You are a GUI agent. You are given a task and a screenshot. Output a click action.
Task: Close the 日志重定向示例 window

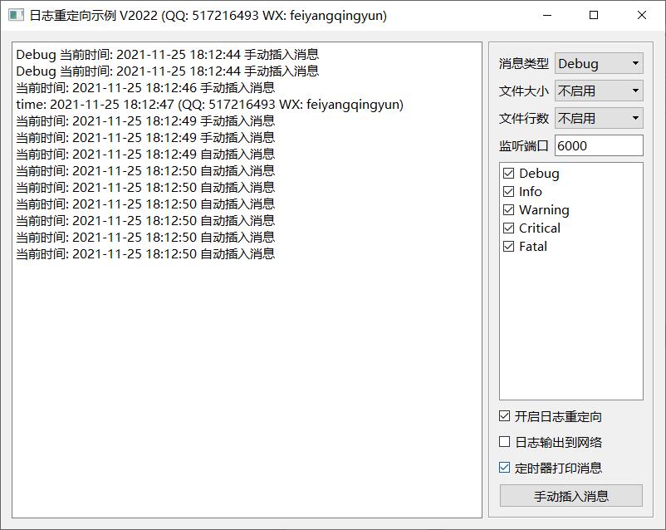tap(642, 16)
